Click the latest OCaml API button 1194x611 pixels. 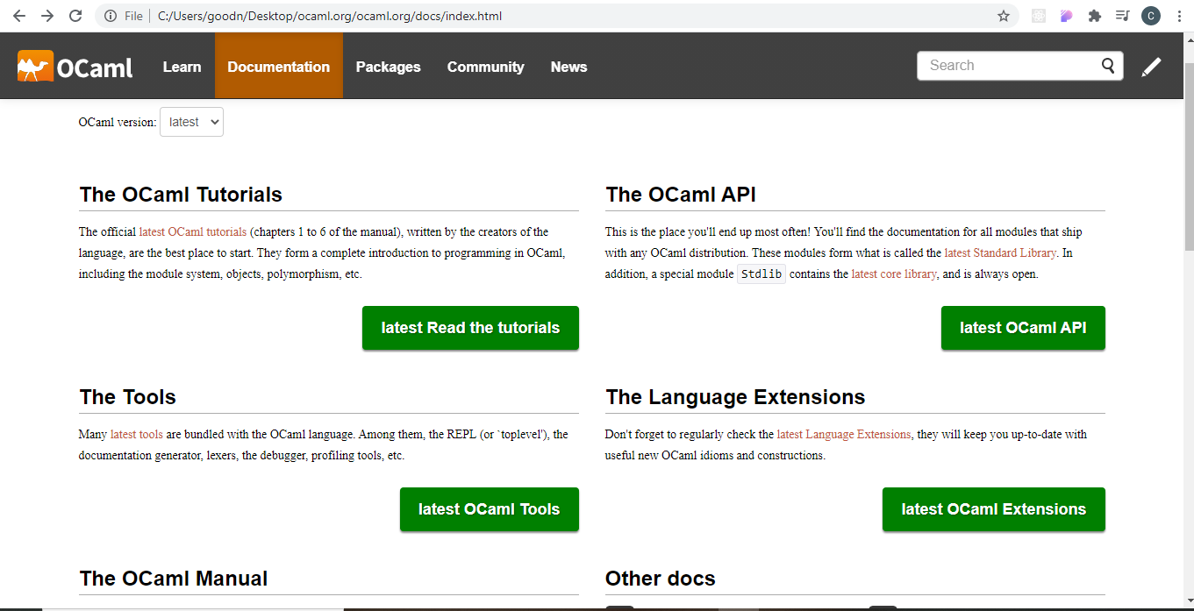click(1023, 328)
